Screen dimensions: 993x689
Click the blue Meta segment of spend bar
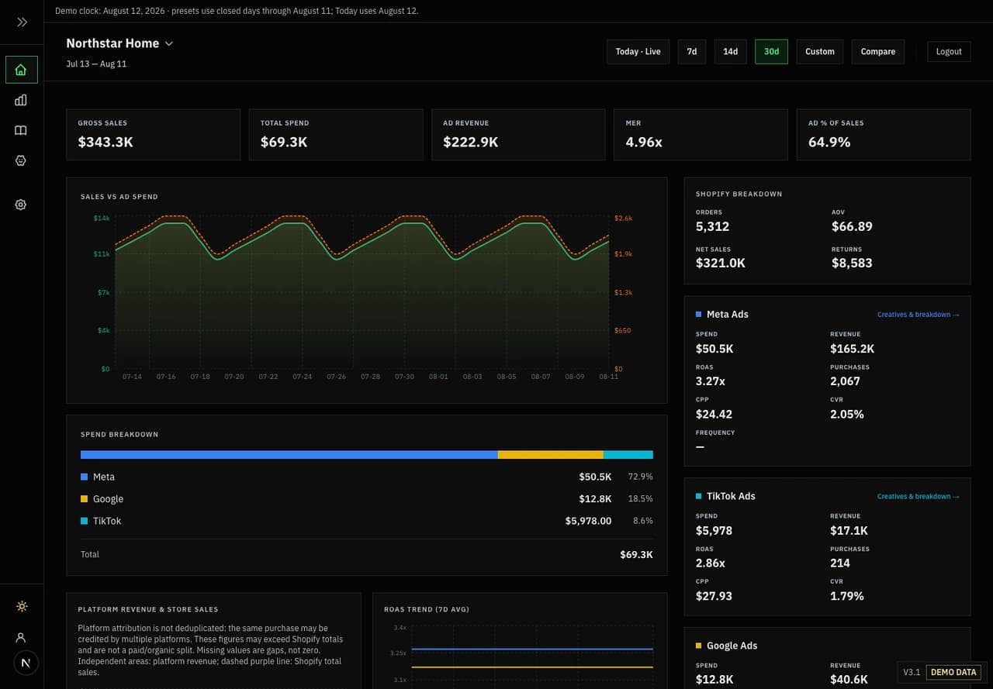(289, 455)
